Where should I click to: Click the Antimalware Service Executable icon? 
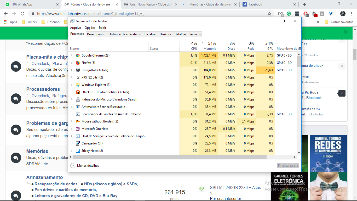[78, 107]
